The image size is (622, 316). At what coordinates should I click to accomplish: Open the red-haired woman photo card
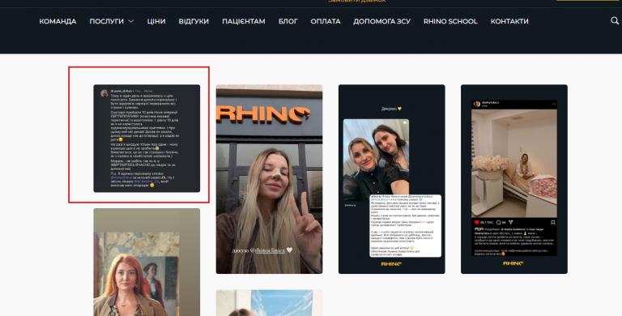(x=147, y=262)
